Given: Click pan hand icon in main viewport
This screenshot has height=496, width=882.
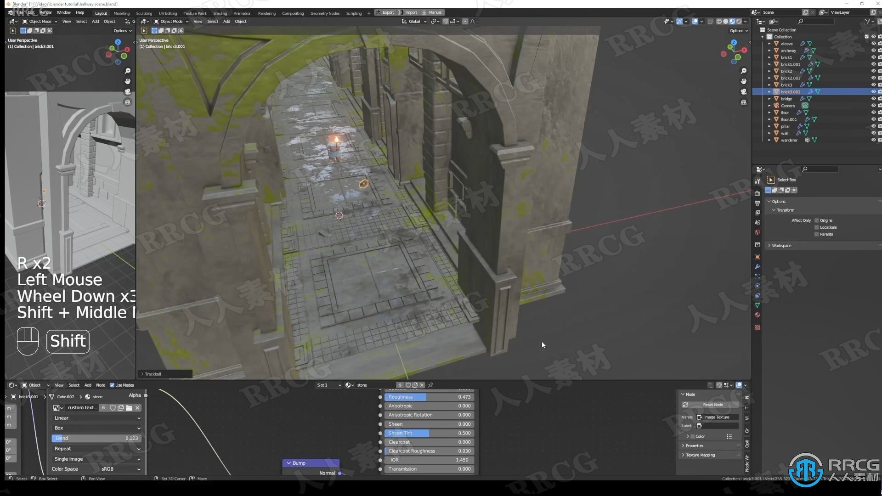Looking at the screenshot, I should (x=743, y=81).
